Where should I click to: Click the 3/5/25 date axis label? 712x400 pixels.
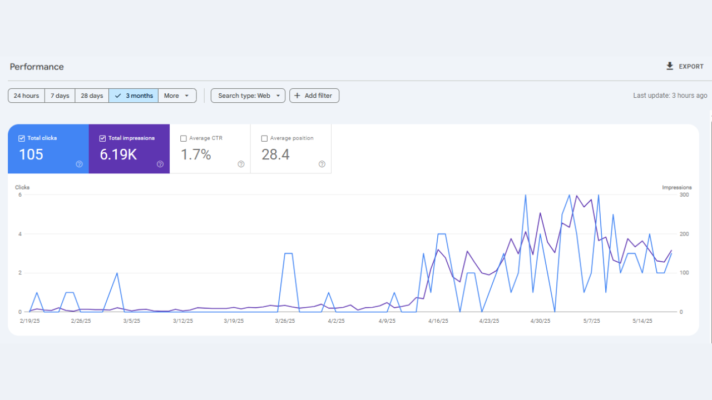click(132, 321)
